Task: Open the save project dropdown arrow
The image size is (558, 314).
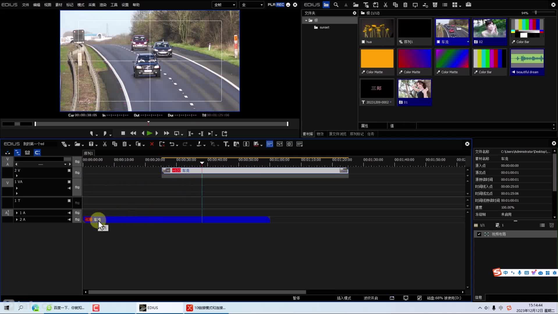Action: [x=97, y=145]
